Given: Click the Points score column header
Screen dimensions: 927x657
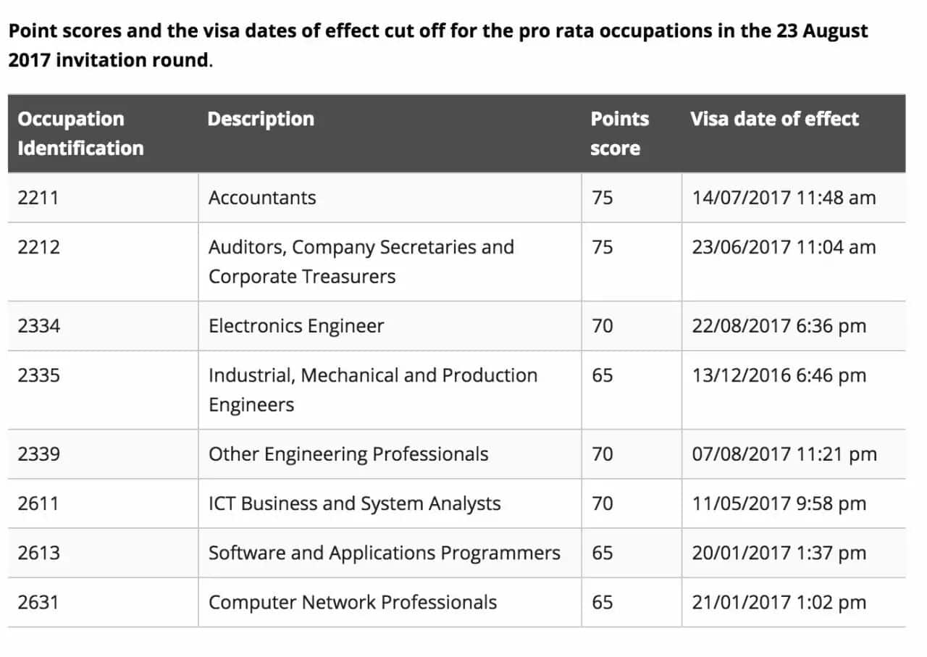Looking at the screenshot, I should point(632,133).
